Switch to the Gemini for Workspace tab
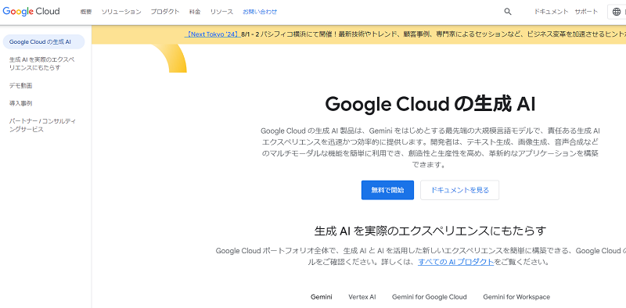Image resolution: width=626 pixels, height=308 pixels. click(x=516, y=297)
